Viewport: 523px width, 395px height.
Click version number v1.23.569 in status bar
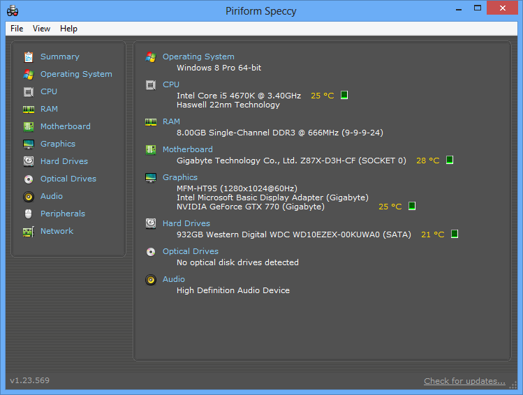click(x=30, y=380)
